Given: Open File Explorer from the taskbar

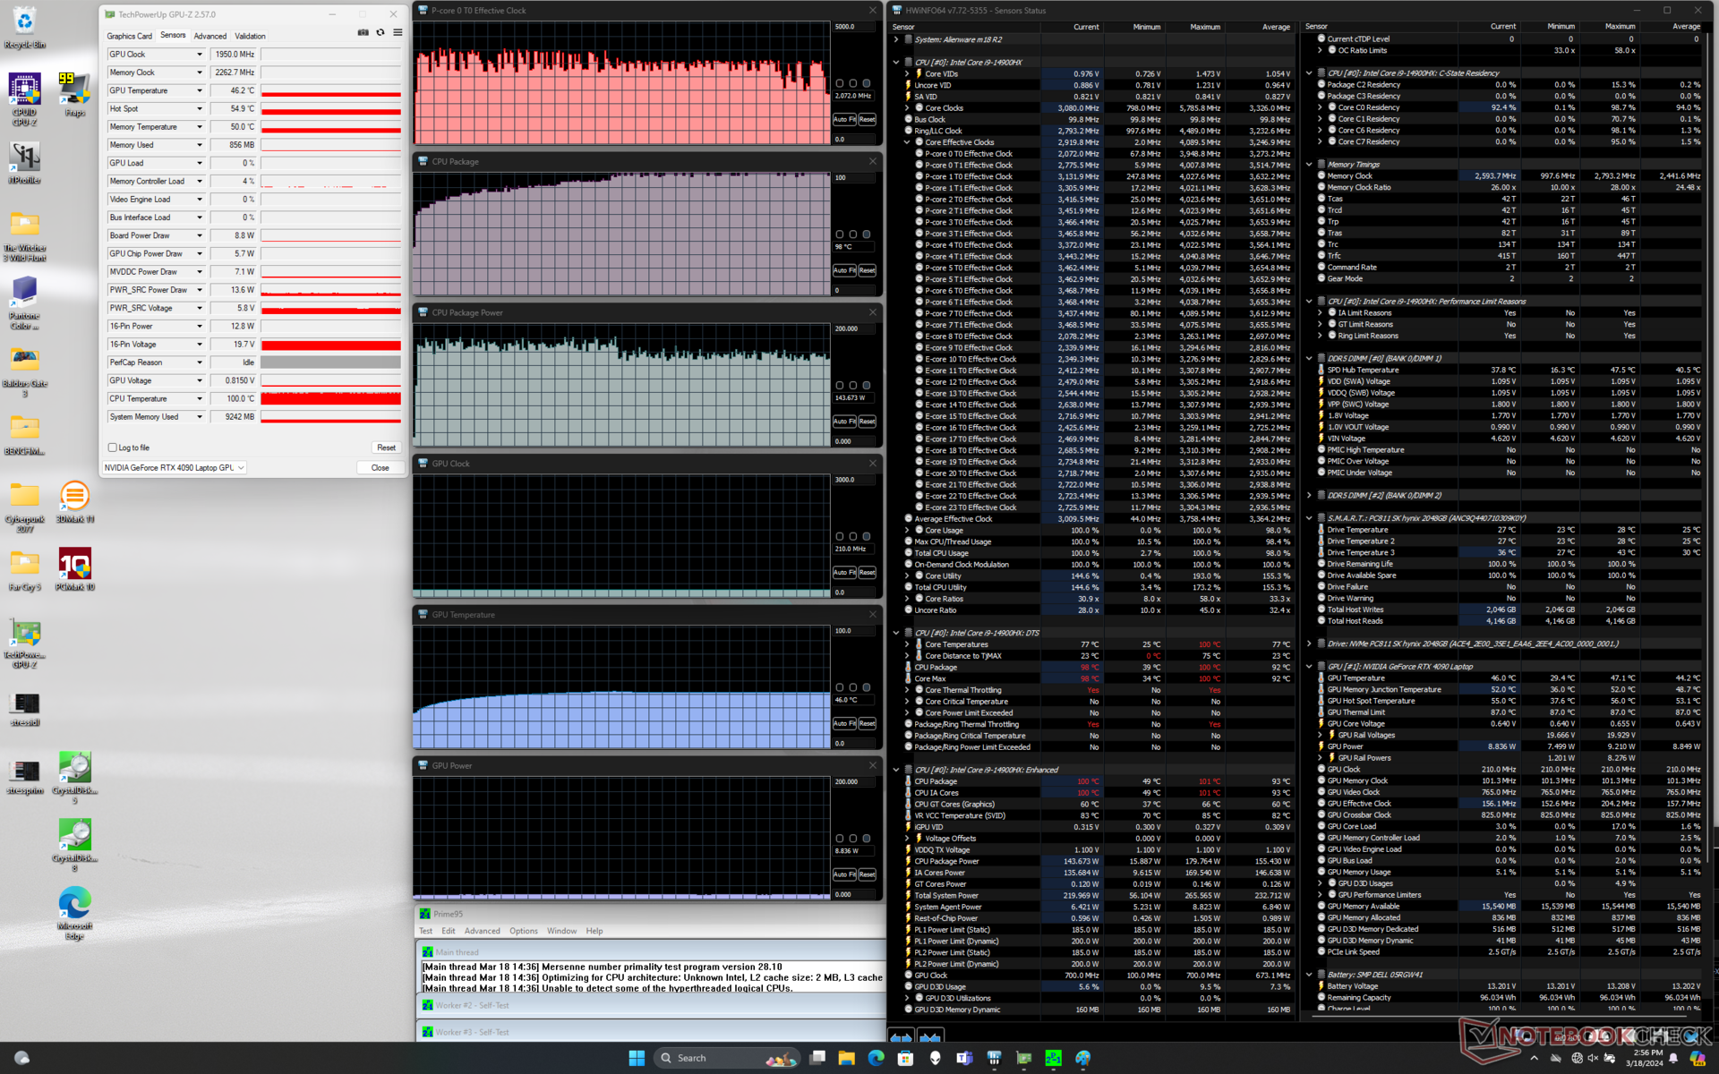Looking at the screenshot, I should 846,1058.
